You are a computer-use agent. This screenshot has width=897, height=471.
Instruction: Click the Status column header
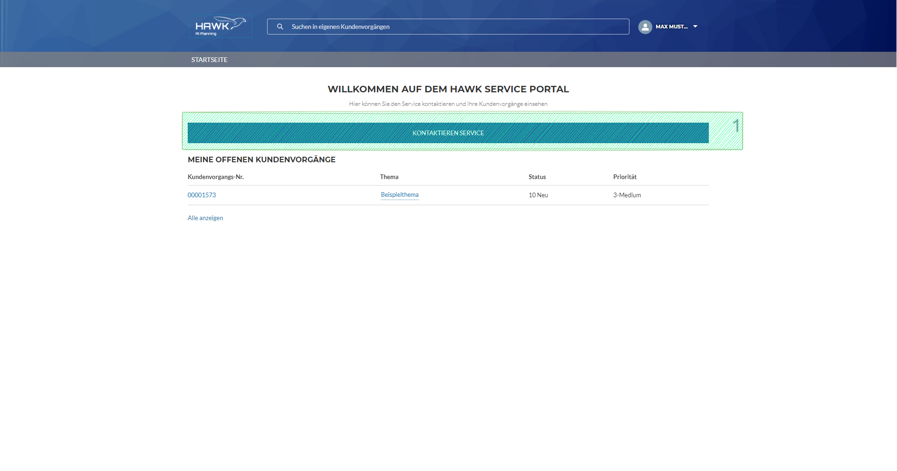[537, 177]
